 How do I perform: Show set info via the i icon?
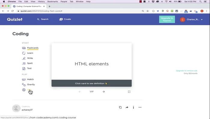coord(133,107)
